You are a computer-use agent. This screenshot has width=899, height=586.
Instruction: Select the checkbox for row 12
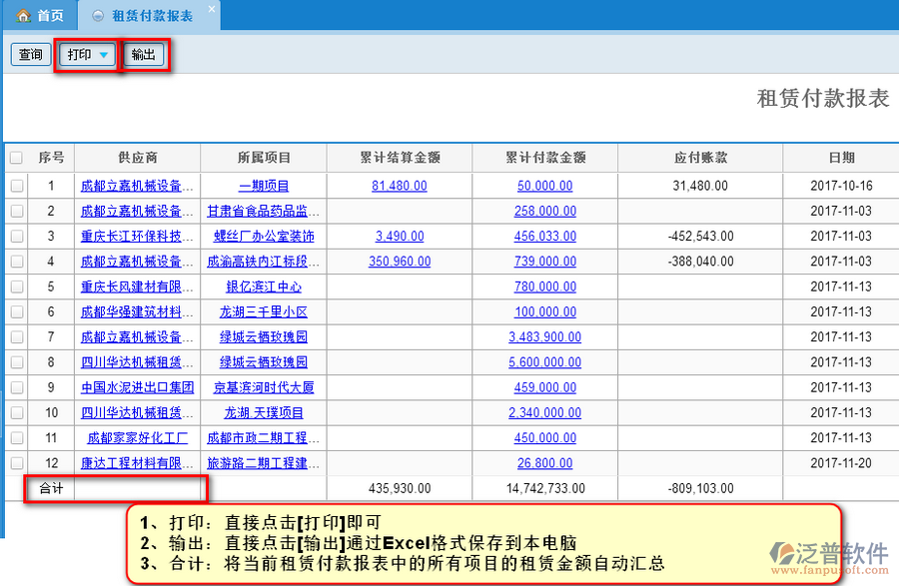pos(17,463)
